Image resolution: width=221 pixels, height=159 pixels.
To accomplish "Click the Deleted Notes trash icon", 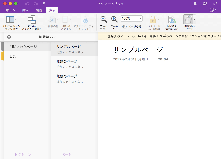I will point(188,19).
